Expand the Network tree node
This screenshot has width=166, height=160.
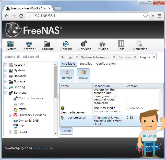coord(6,76)
